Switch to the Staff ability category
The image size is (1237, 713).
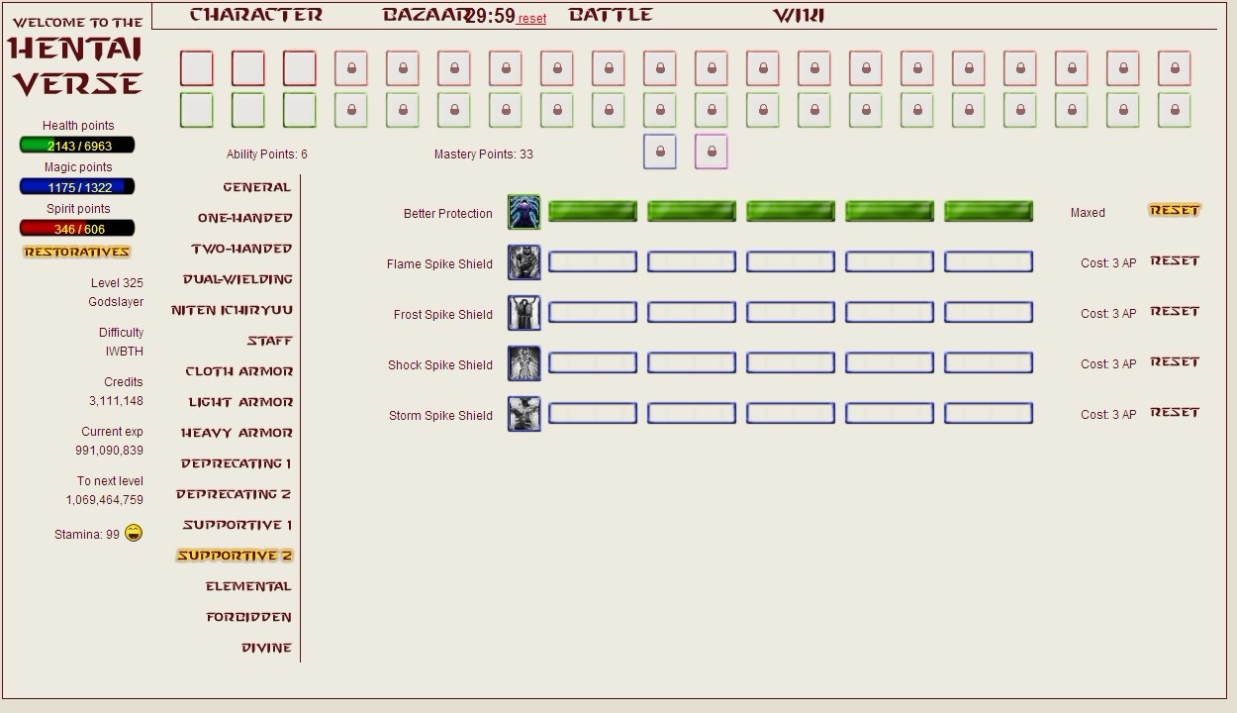270,341
